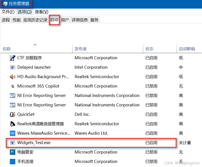Click the Task Manager title bar icon
Image resolution: width=202 pixels, height=167 pixels.
pyautogui.click(x=5, y=4)
